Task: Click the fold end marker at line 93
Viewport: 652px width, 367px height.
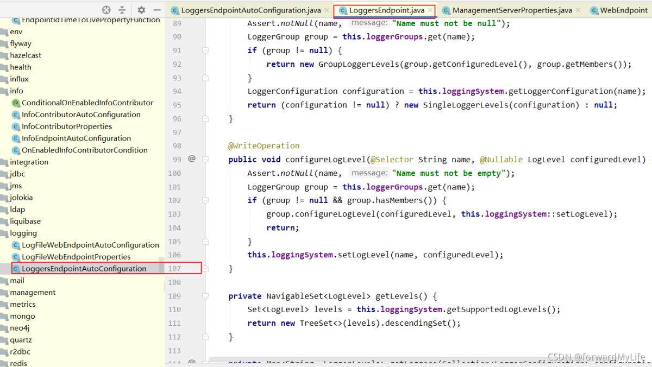Action: [x=205, y=78]
